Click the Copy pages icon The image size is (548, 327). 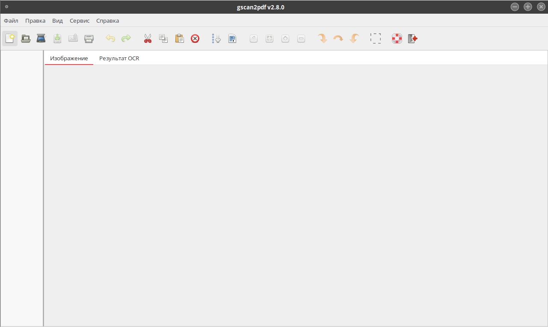[x=163, y=38]
